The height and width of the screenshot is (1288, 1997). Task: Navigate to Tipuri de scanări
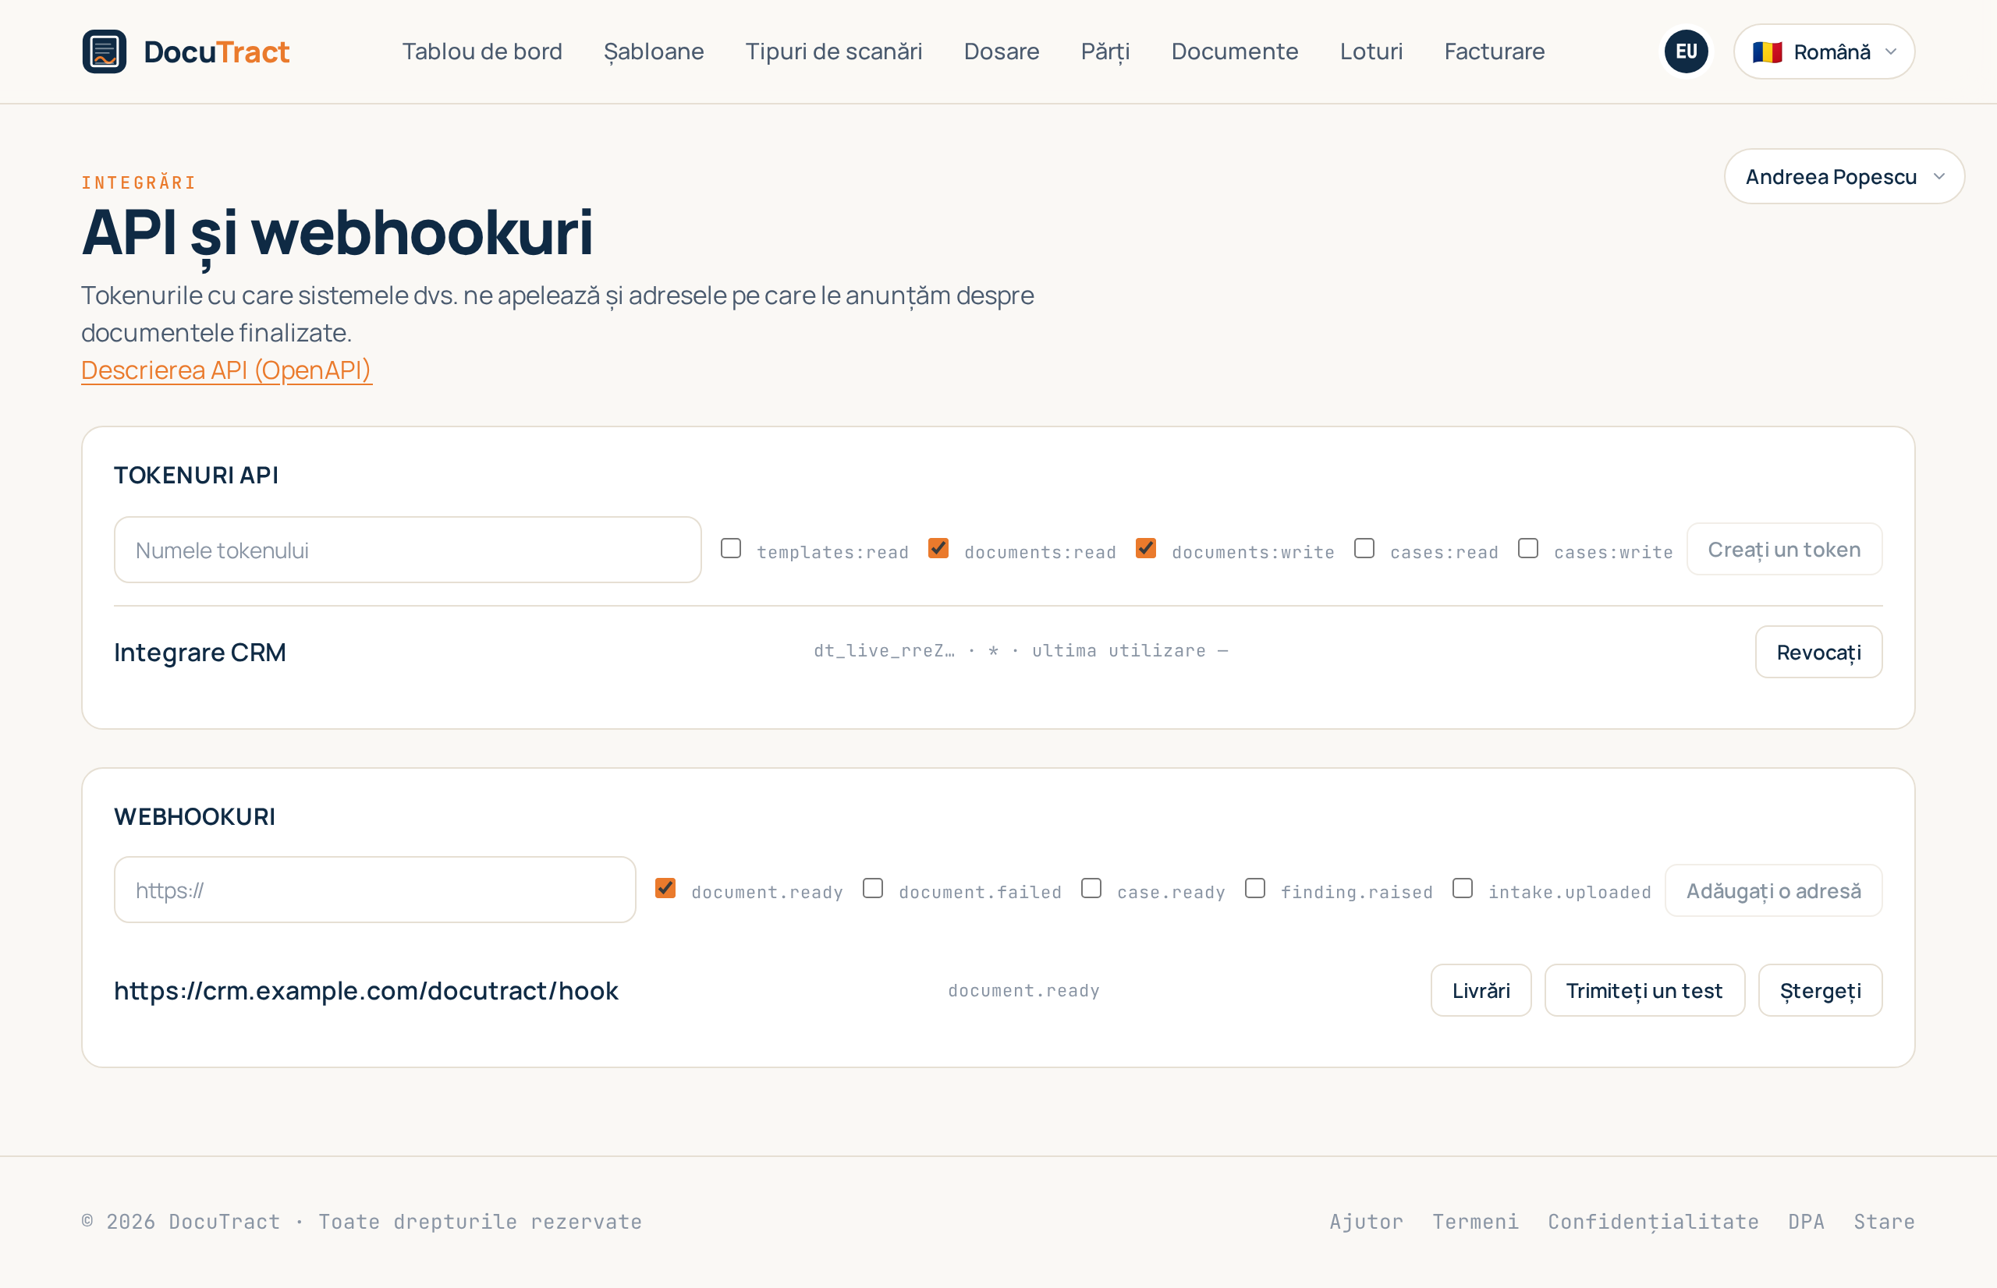tap(834, 52)
